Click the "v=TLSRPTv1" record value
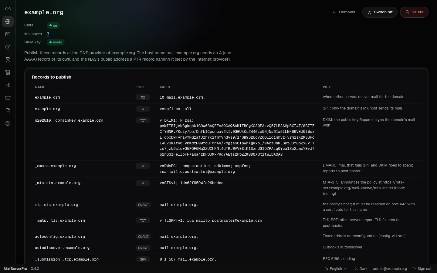The image size is (437, 273). click(x=211, y=221)
